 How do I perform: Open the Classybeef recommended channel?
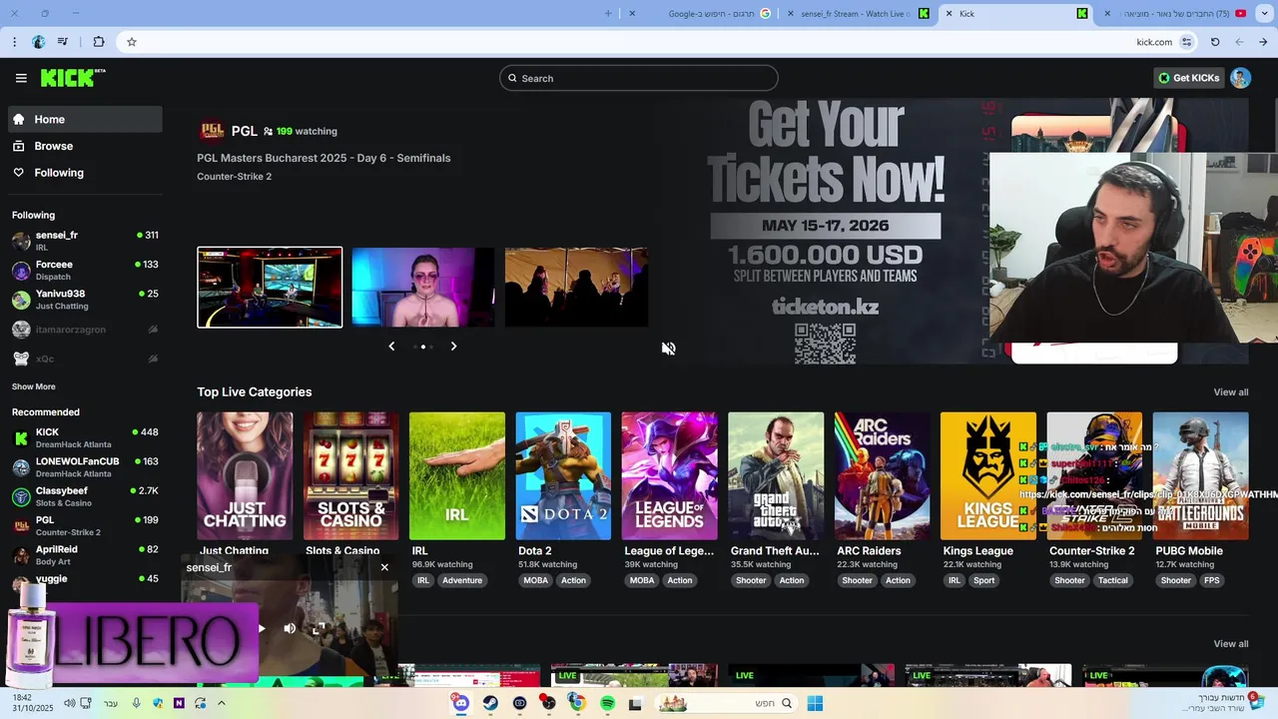85,496
